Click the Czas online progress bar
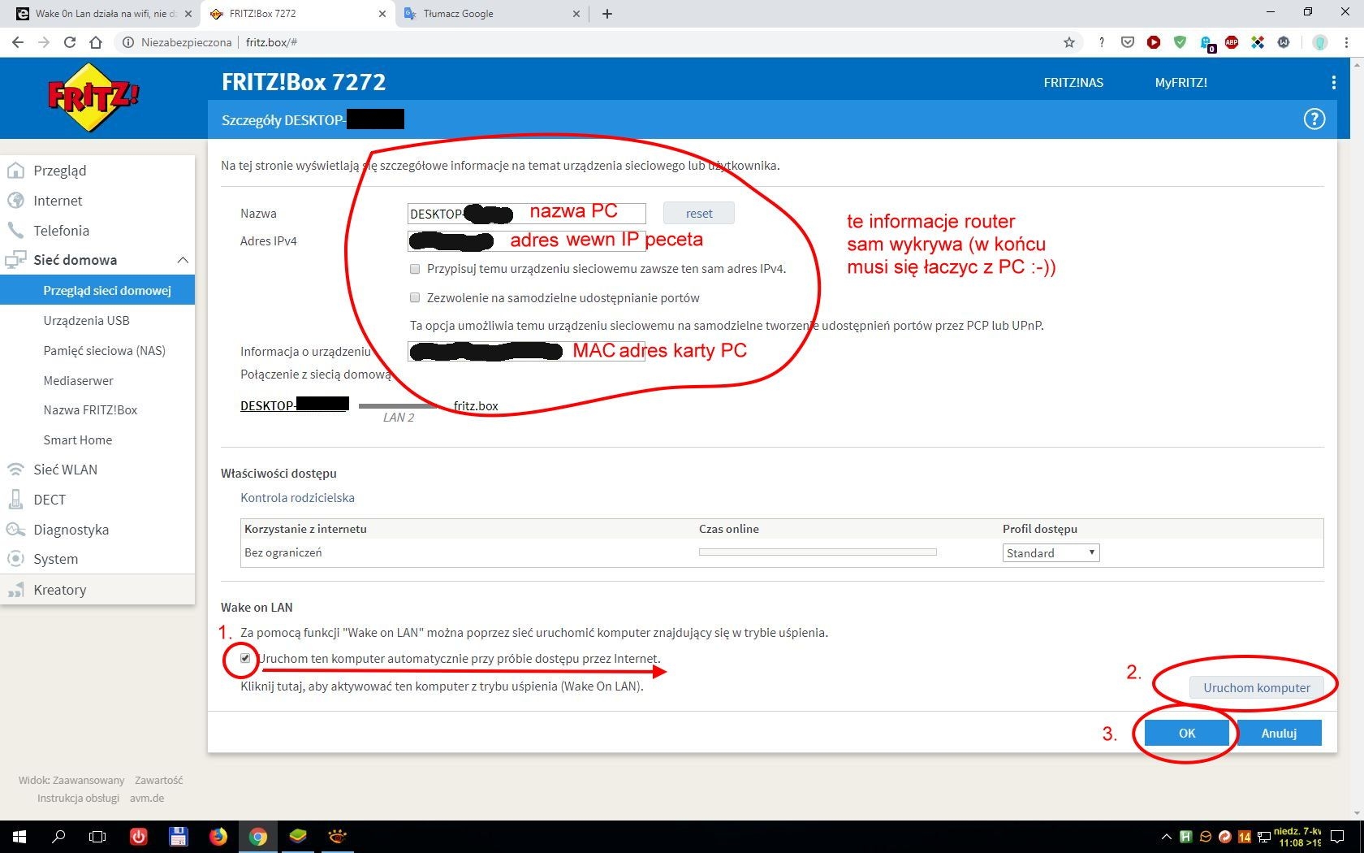This screenshot has width=1364, height=853. 818,552
